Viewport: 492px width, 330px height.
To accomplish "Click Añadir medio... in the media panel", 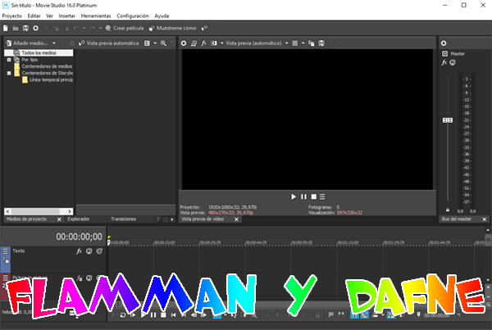I will click(27, 43).
